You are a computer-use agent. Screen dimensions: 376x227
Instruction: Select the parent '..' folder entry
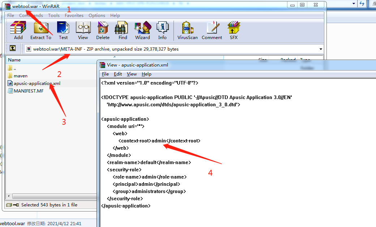(12, 68)
